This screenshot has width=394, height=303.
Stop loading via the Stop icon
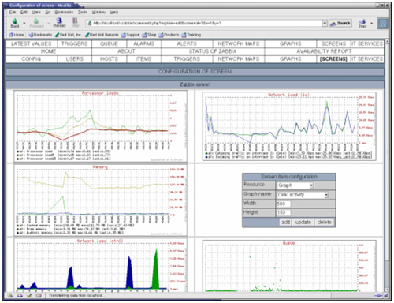point(75,23)
